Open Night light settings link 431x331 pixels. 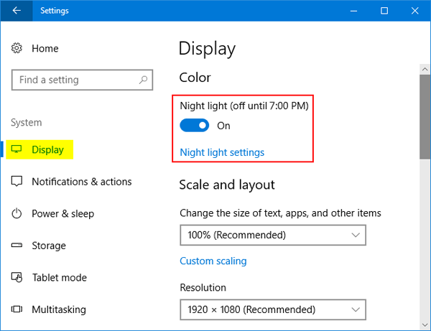222,152
